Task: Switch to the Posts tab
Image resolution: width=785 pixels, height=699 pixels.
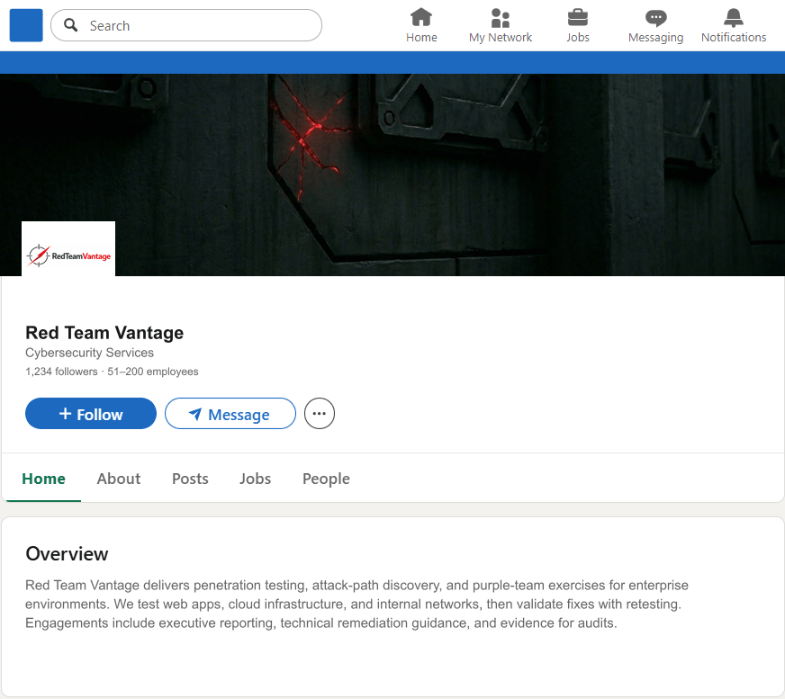Action: [190, 479]
